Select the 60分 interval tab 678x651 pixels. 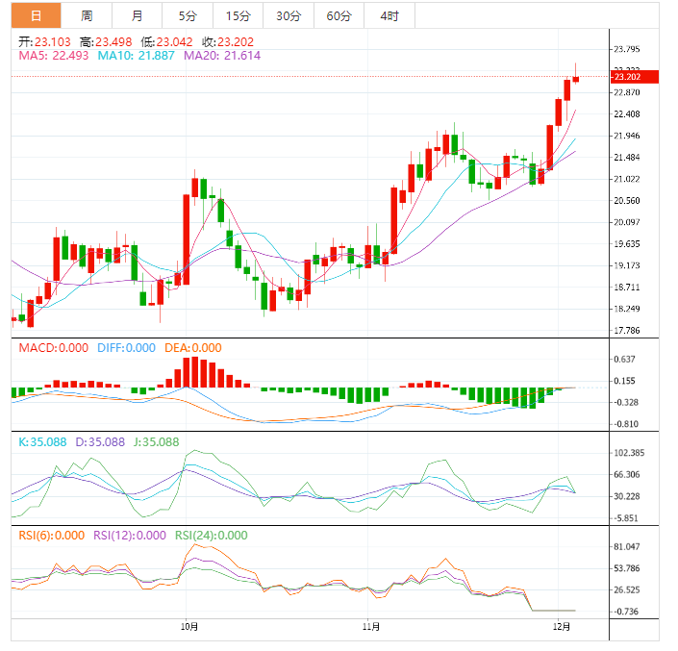[x=339, y=15]
